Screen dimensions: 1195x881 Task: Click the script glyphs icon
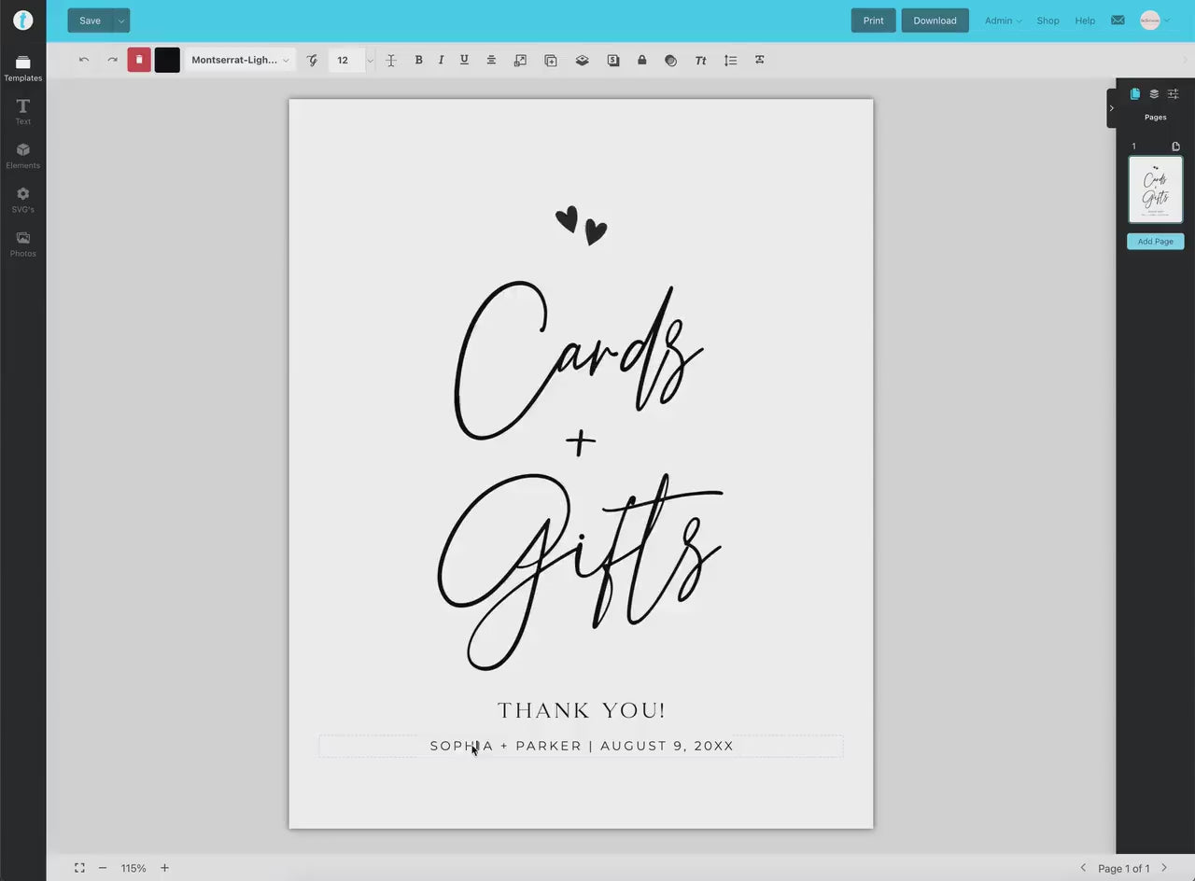coord(312,60)
